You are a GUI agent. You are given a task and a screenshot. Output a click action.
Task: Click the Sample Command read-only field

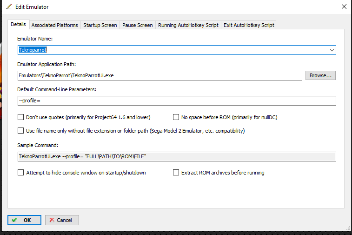click(x=177, y=157)
